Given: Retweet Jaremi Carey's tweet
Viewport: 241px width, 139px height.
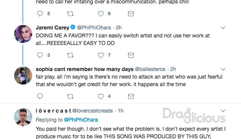Looking at the screenshot, I should click(70, 55).
